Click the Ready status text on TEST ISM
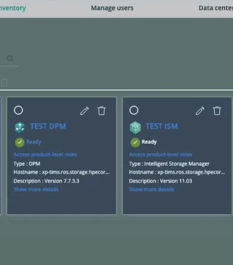233x265 pixels. click(149, 142)
